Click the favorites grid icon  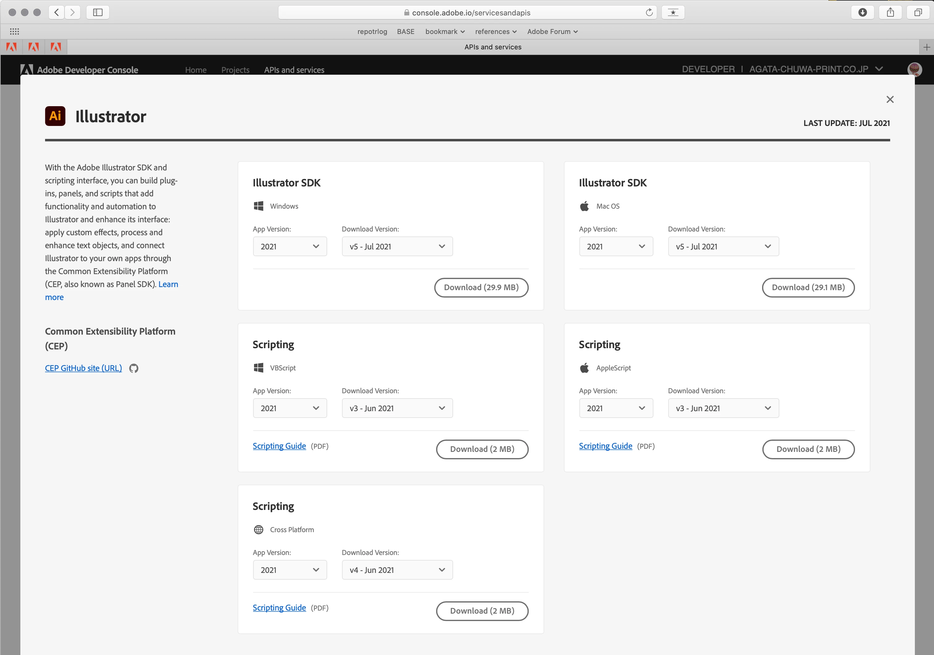point(14,31)
